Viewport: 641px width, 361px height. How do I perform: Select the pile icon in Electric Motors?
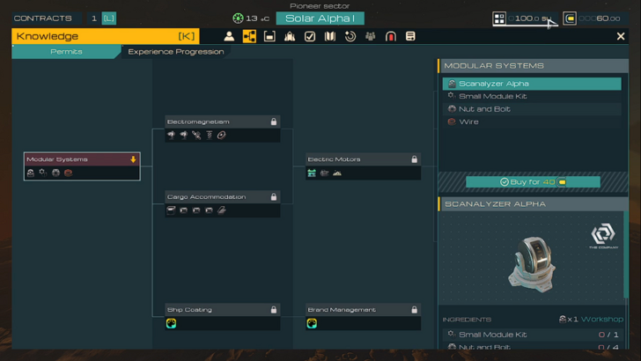(337, 173)
